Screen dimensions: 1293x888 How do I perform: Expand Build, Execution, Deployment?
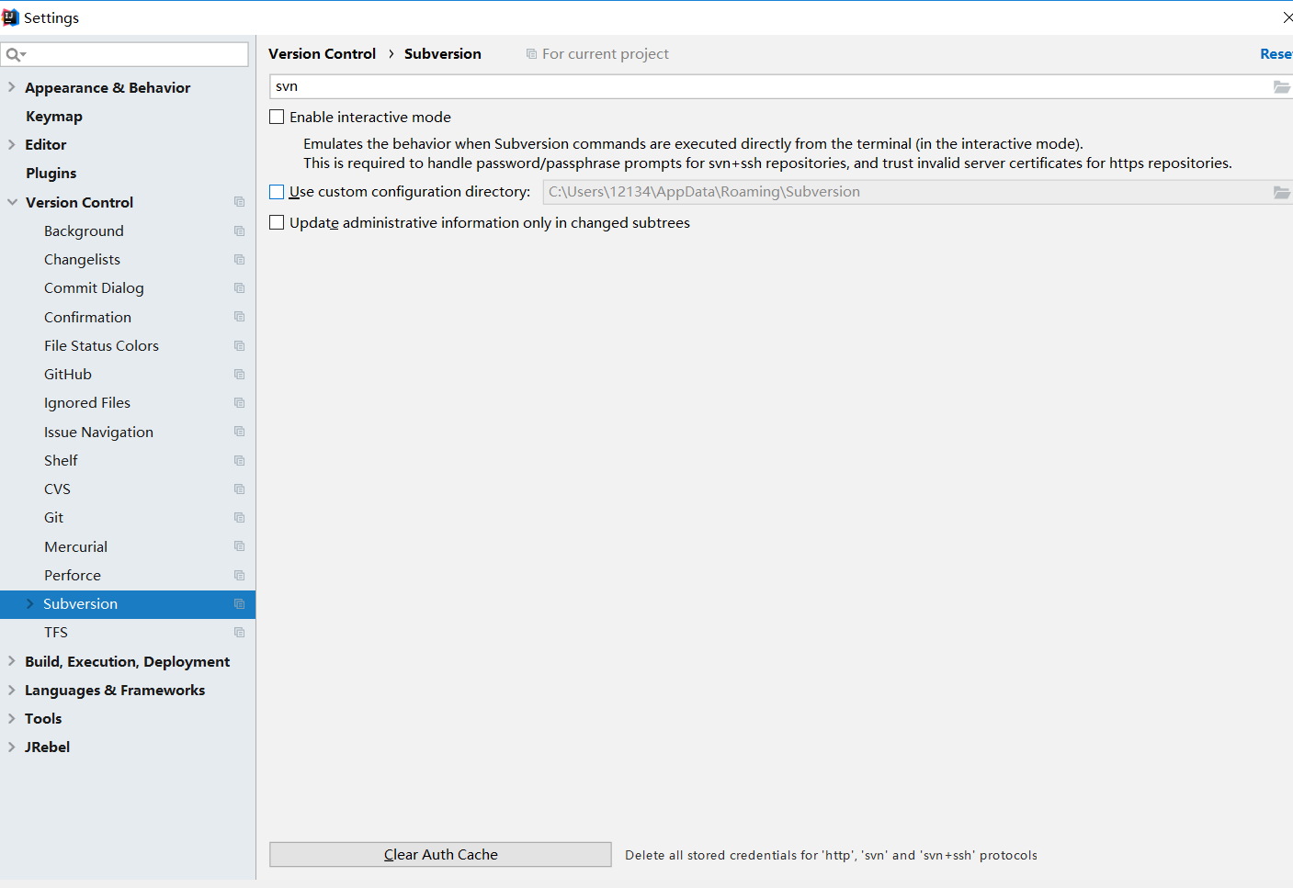(10, 661)
